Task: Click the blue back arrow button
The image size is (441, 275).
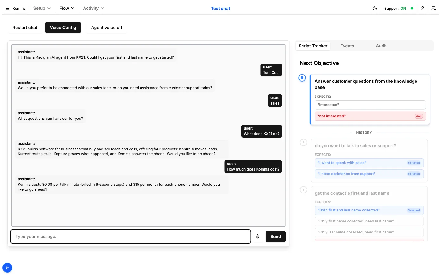Action: coord(7,268)
